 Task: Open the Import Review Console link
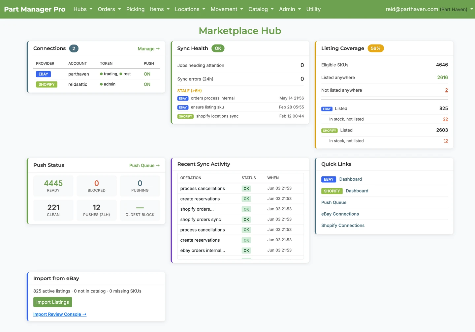click(60, 314)
